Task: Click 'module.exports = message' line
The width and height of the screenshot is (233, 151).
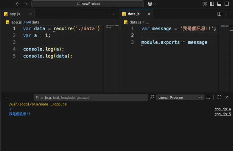Action: click(174, 42)
